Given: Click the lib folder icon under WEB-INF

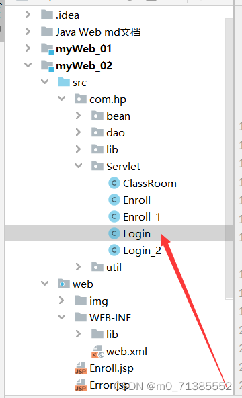Looking at the screenshot, I should coord(97,333).
